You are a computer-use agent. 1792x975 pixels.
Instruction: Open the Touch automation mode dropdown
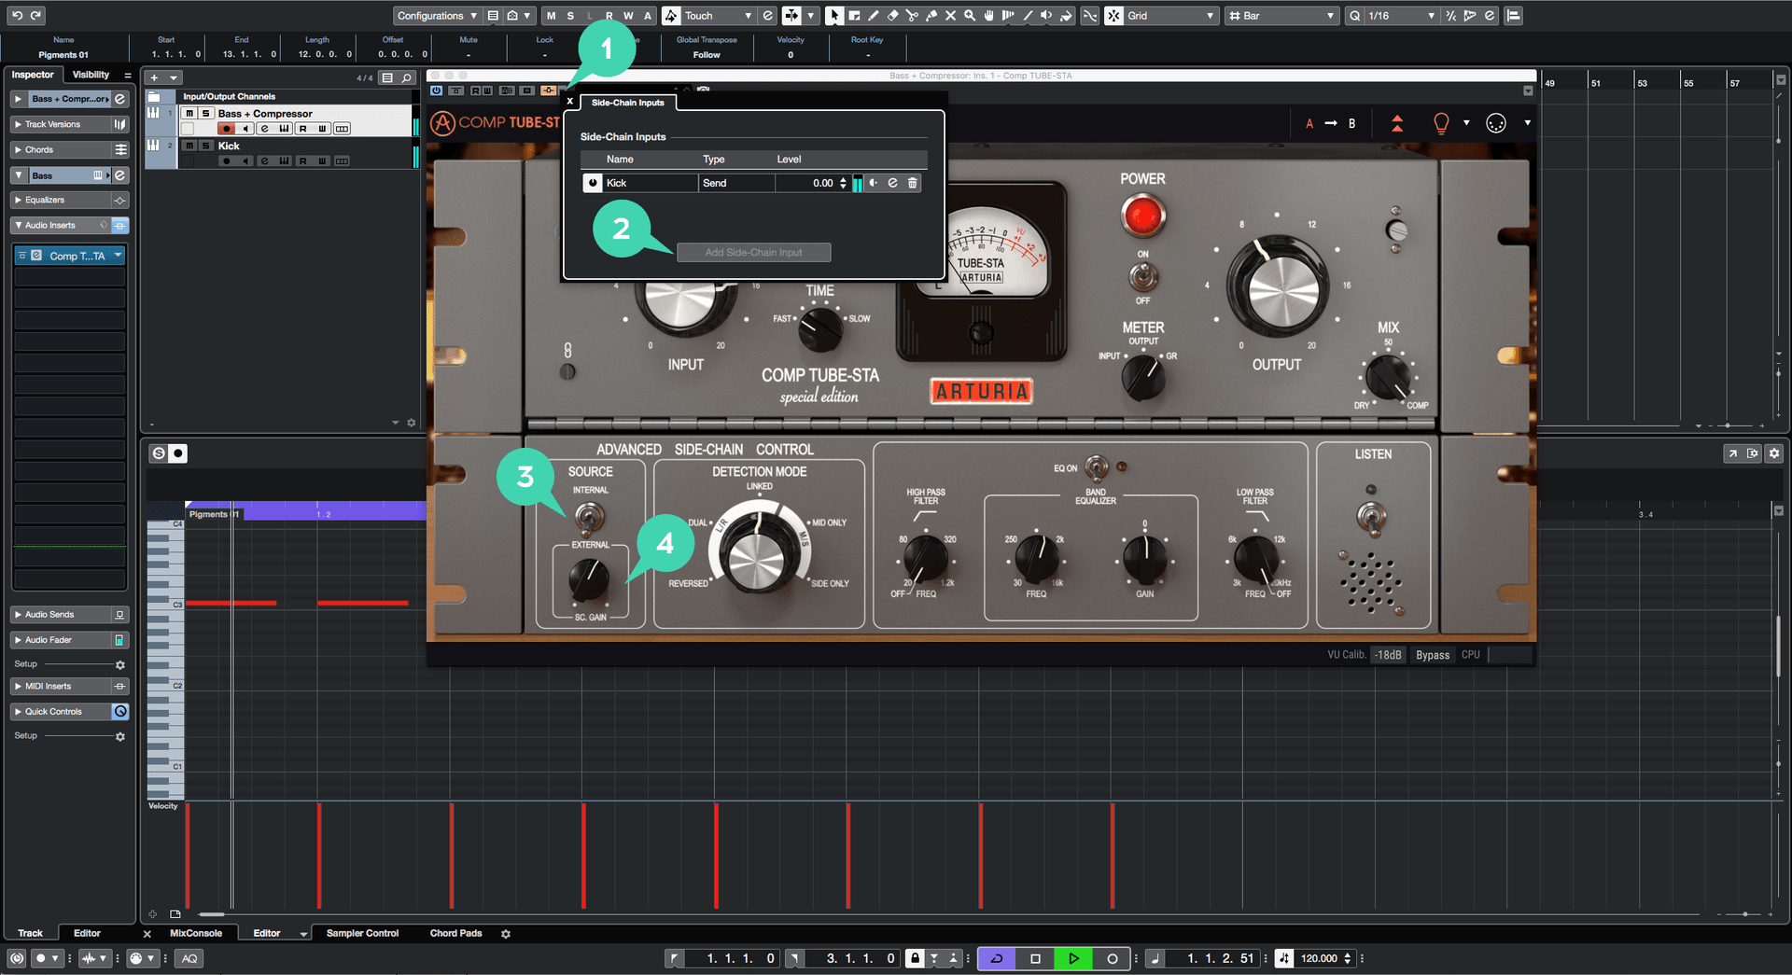pyautogui.click(x=717, y=15)
